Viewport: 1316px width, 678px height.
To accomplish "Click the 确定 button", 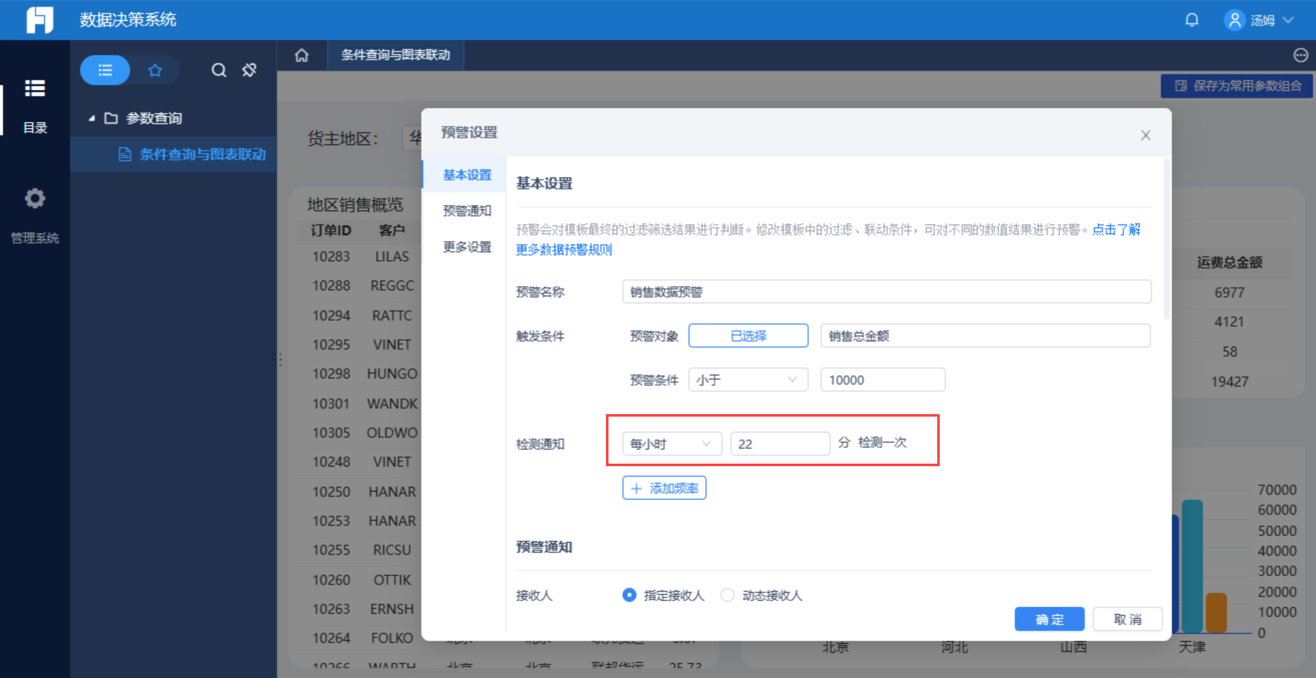I will pyautogui.click(x=1049, y=619).
